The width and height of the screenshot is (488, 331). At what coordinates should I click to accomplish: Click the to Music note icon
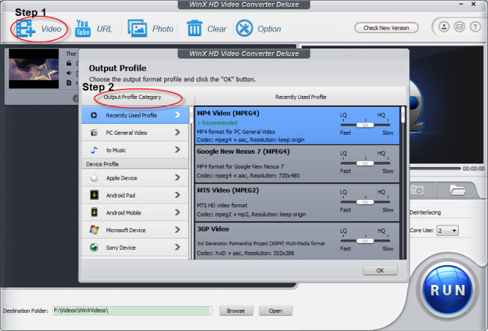94,150
